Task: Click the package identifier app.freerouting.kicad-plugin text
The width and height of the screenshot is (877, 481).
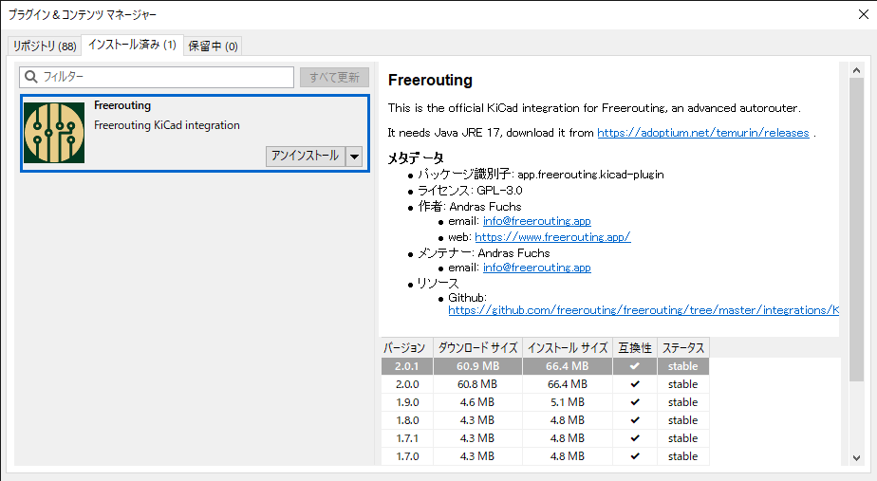Action: pos(590,175)
